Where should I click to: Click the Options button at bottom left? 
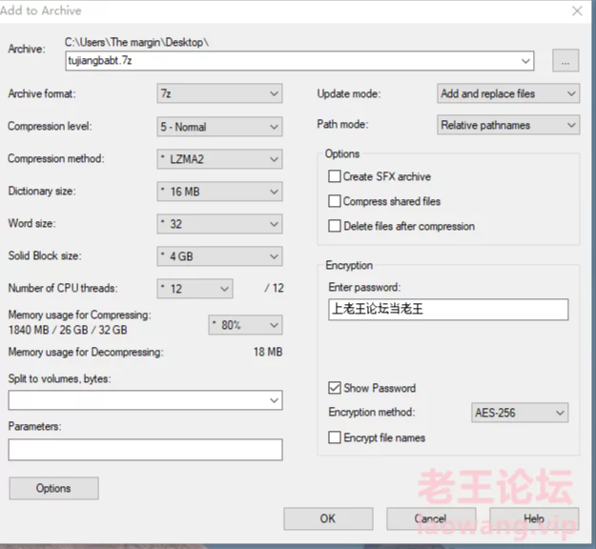(53, 488)
